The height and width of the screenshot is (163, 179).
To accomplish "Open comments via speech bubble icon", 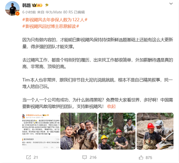I will (85, 157).
